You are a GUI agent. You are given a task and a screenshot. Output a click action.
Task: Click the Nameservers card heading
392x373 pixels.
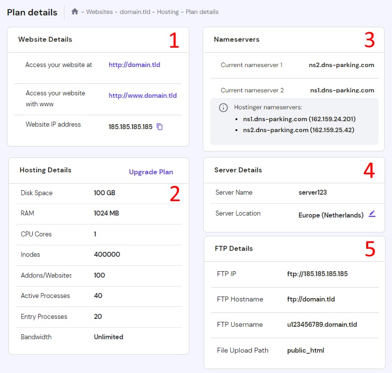[x=236, y=39]
